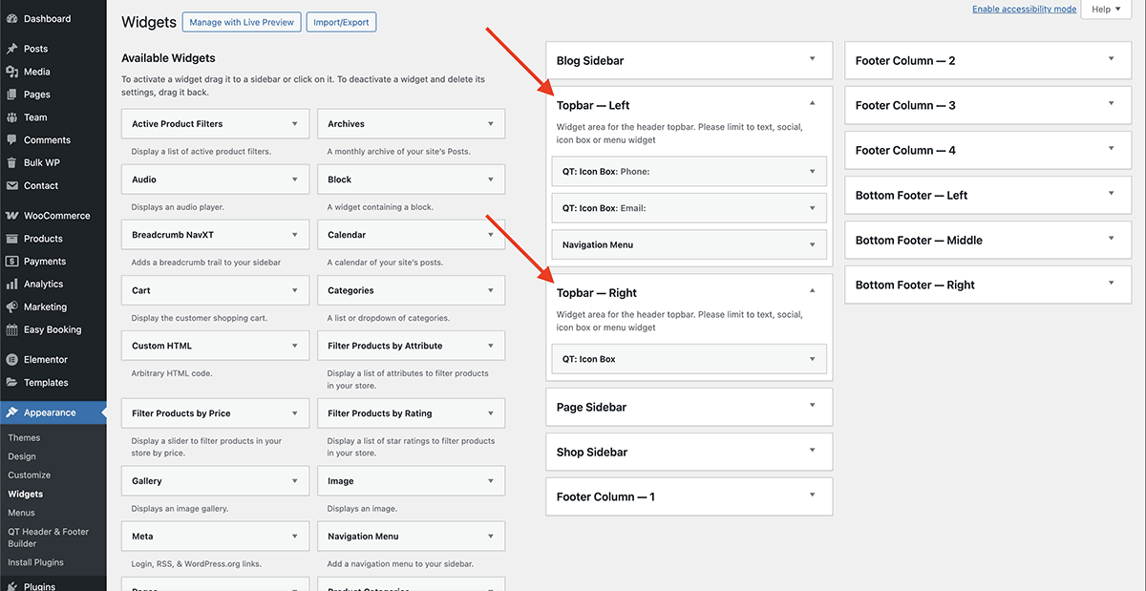Open Media via its sidebar icon

pyautogui.click(x=11, y=72)
